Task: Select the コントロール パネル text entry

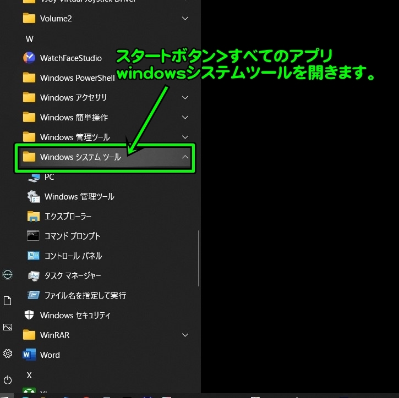Action: tap(73, 256)
